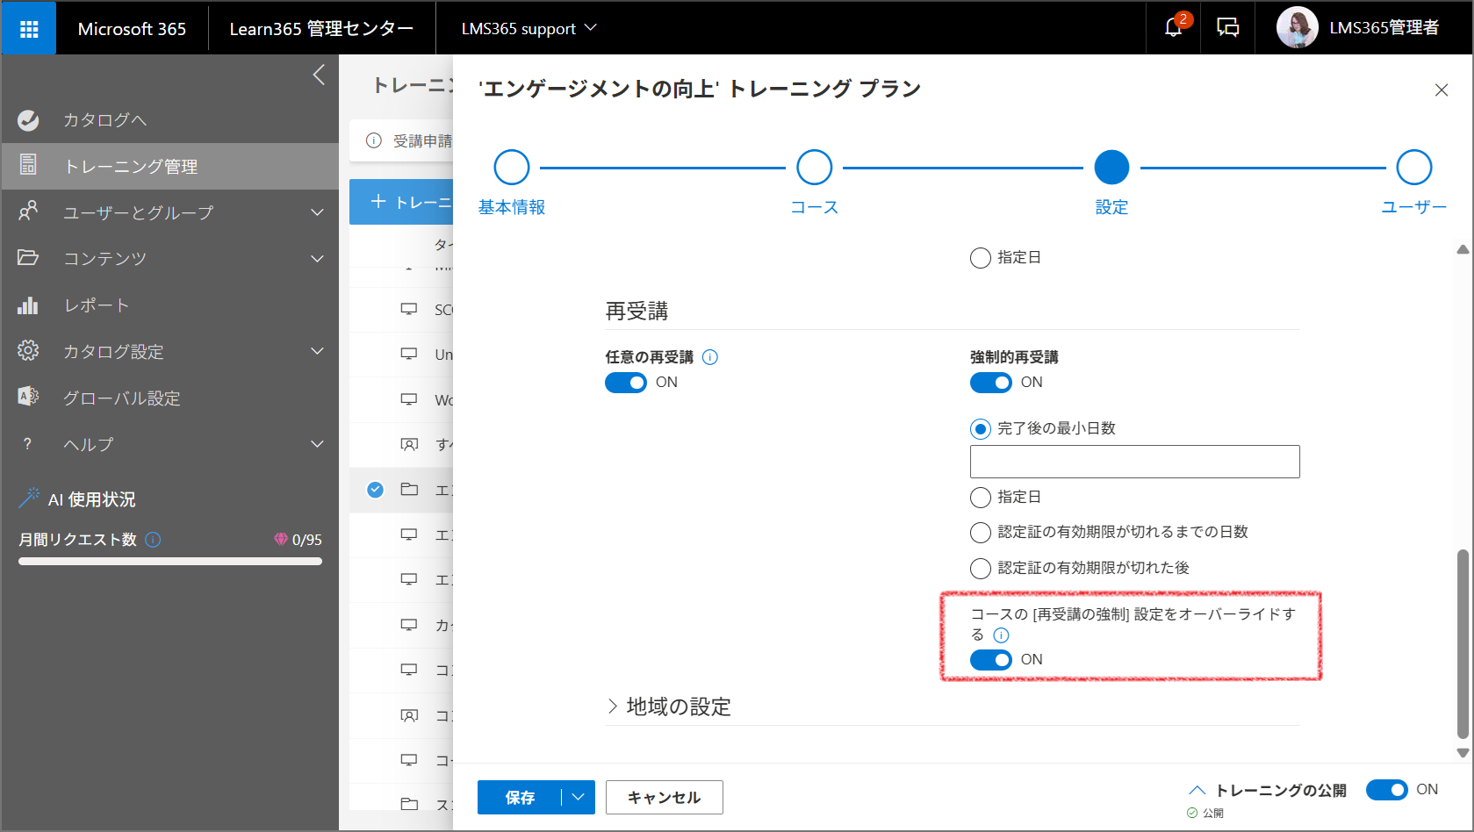The height and width of the screenshot is (832, 1474).
Task: Open the LMS365 support dropdown
Action: 529,28
